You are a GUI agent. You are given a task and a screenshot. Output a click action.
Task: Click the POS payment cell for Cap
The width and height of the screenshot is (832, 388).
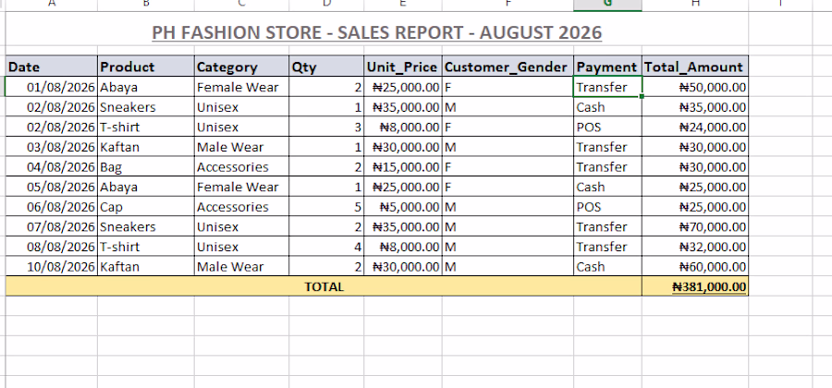pyautogui.click(x=607, y=207)
